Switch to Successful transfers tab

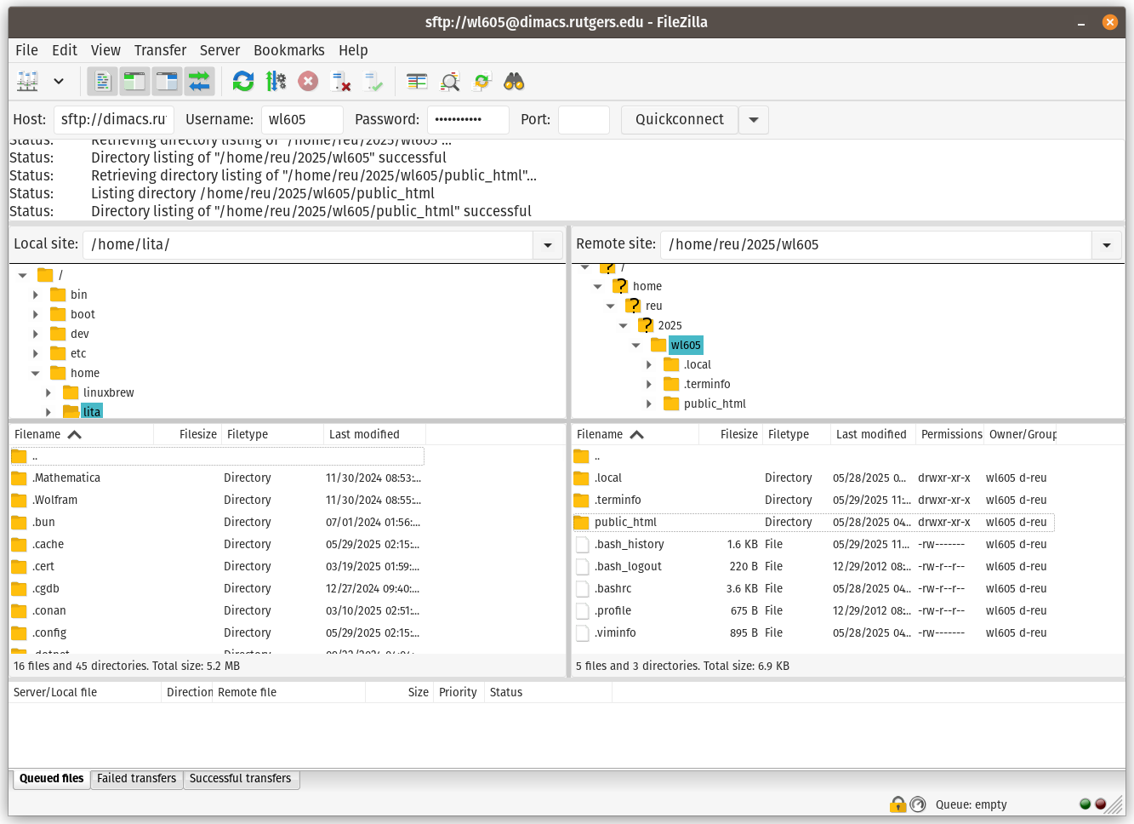(x=241, y=779)
